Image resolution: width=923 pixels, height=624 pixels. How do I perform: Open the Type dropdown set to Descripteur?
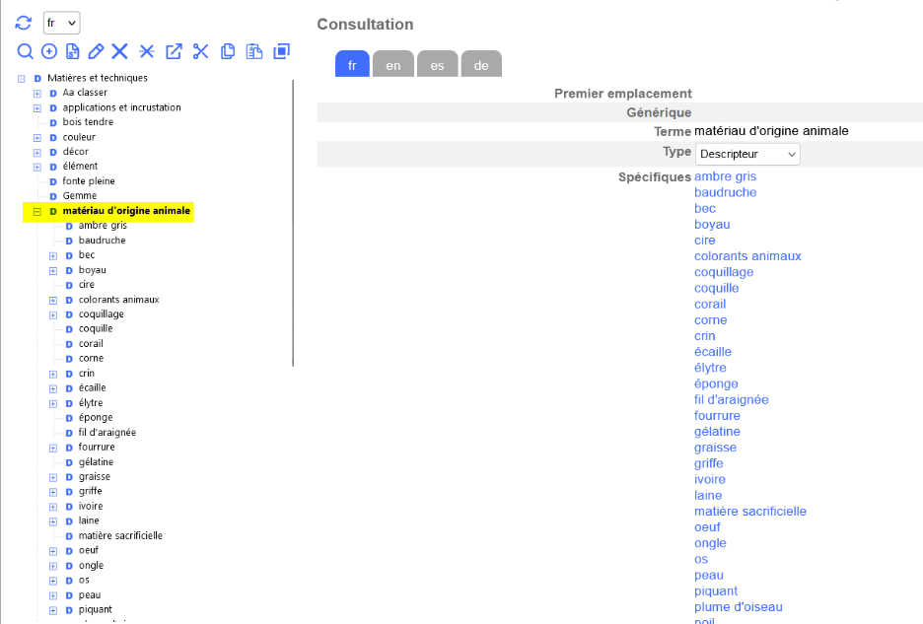click(x=747, y=154)
